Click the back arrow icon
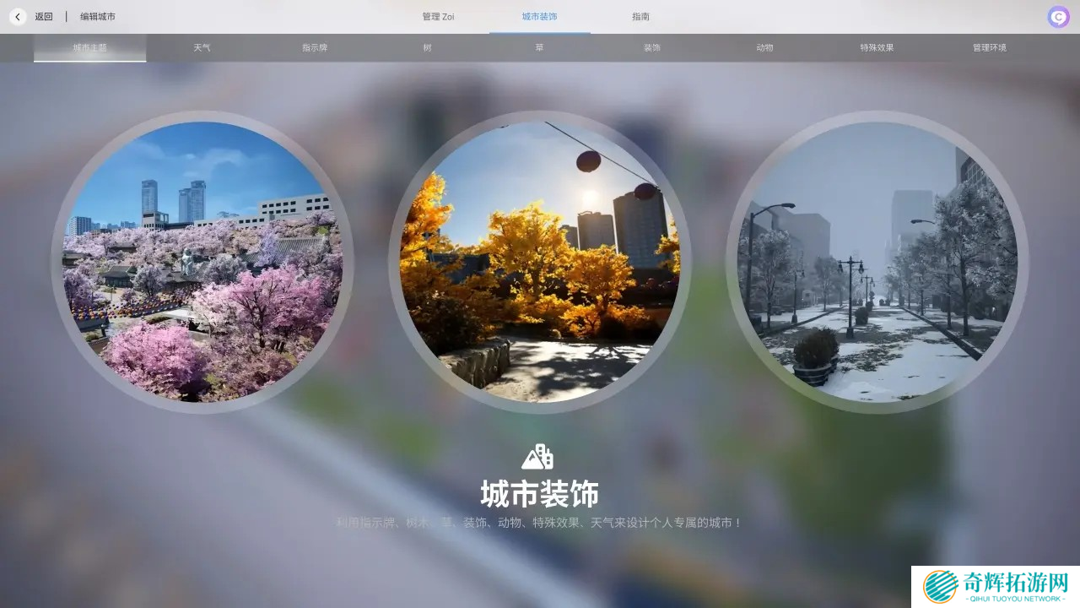Screen dimensions: 1080x608 point(18,17)
